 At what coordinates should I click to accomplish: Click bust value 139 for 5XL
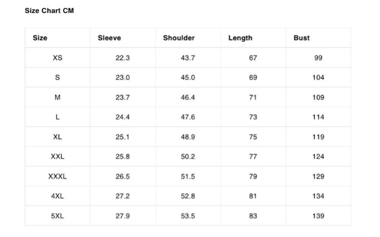(318, 216)
